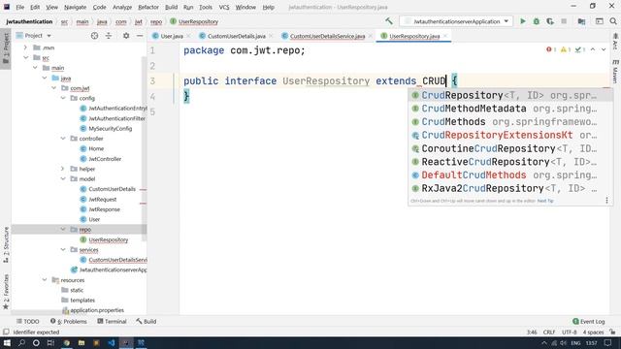Select JwtRequest in project tree
Screen dimensions: 621x349
[102, 199]
